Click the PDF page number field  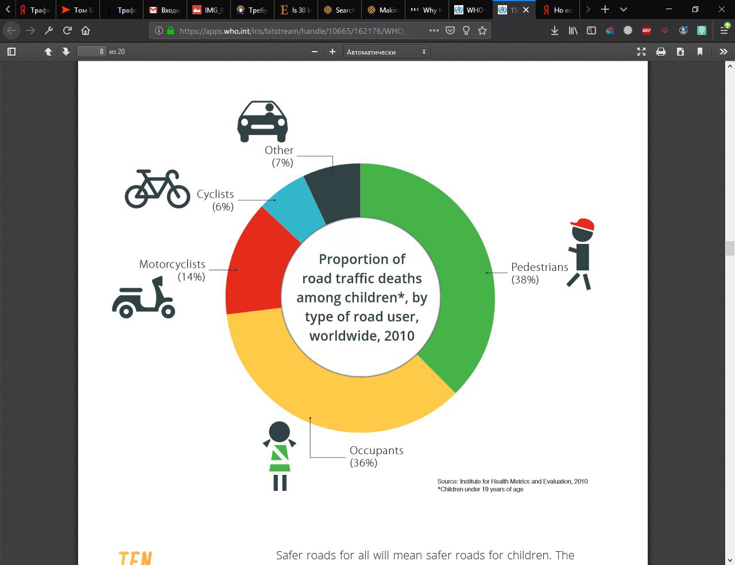[x=92, y=52]
